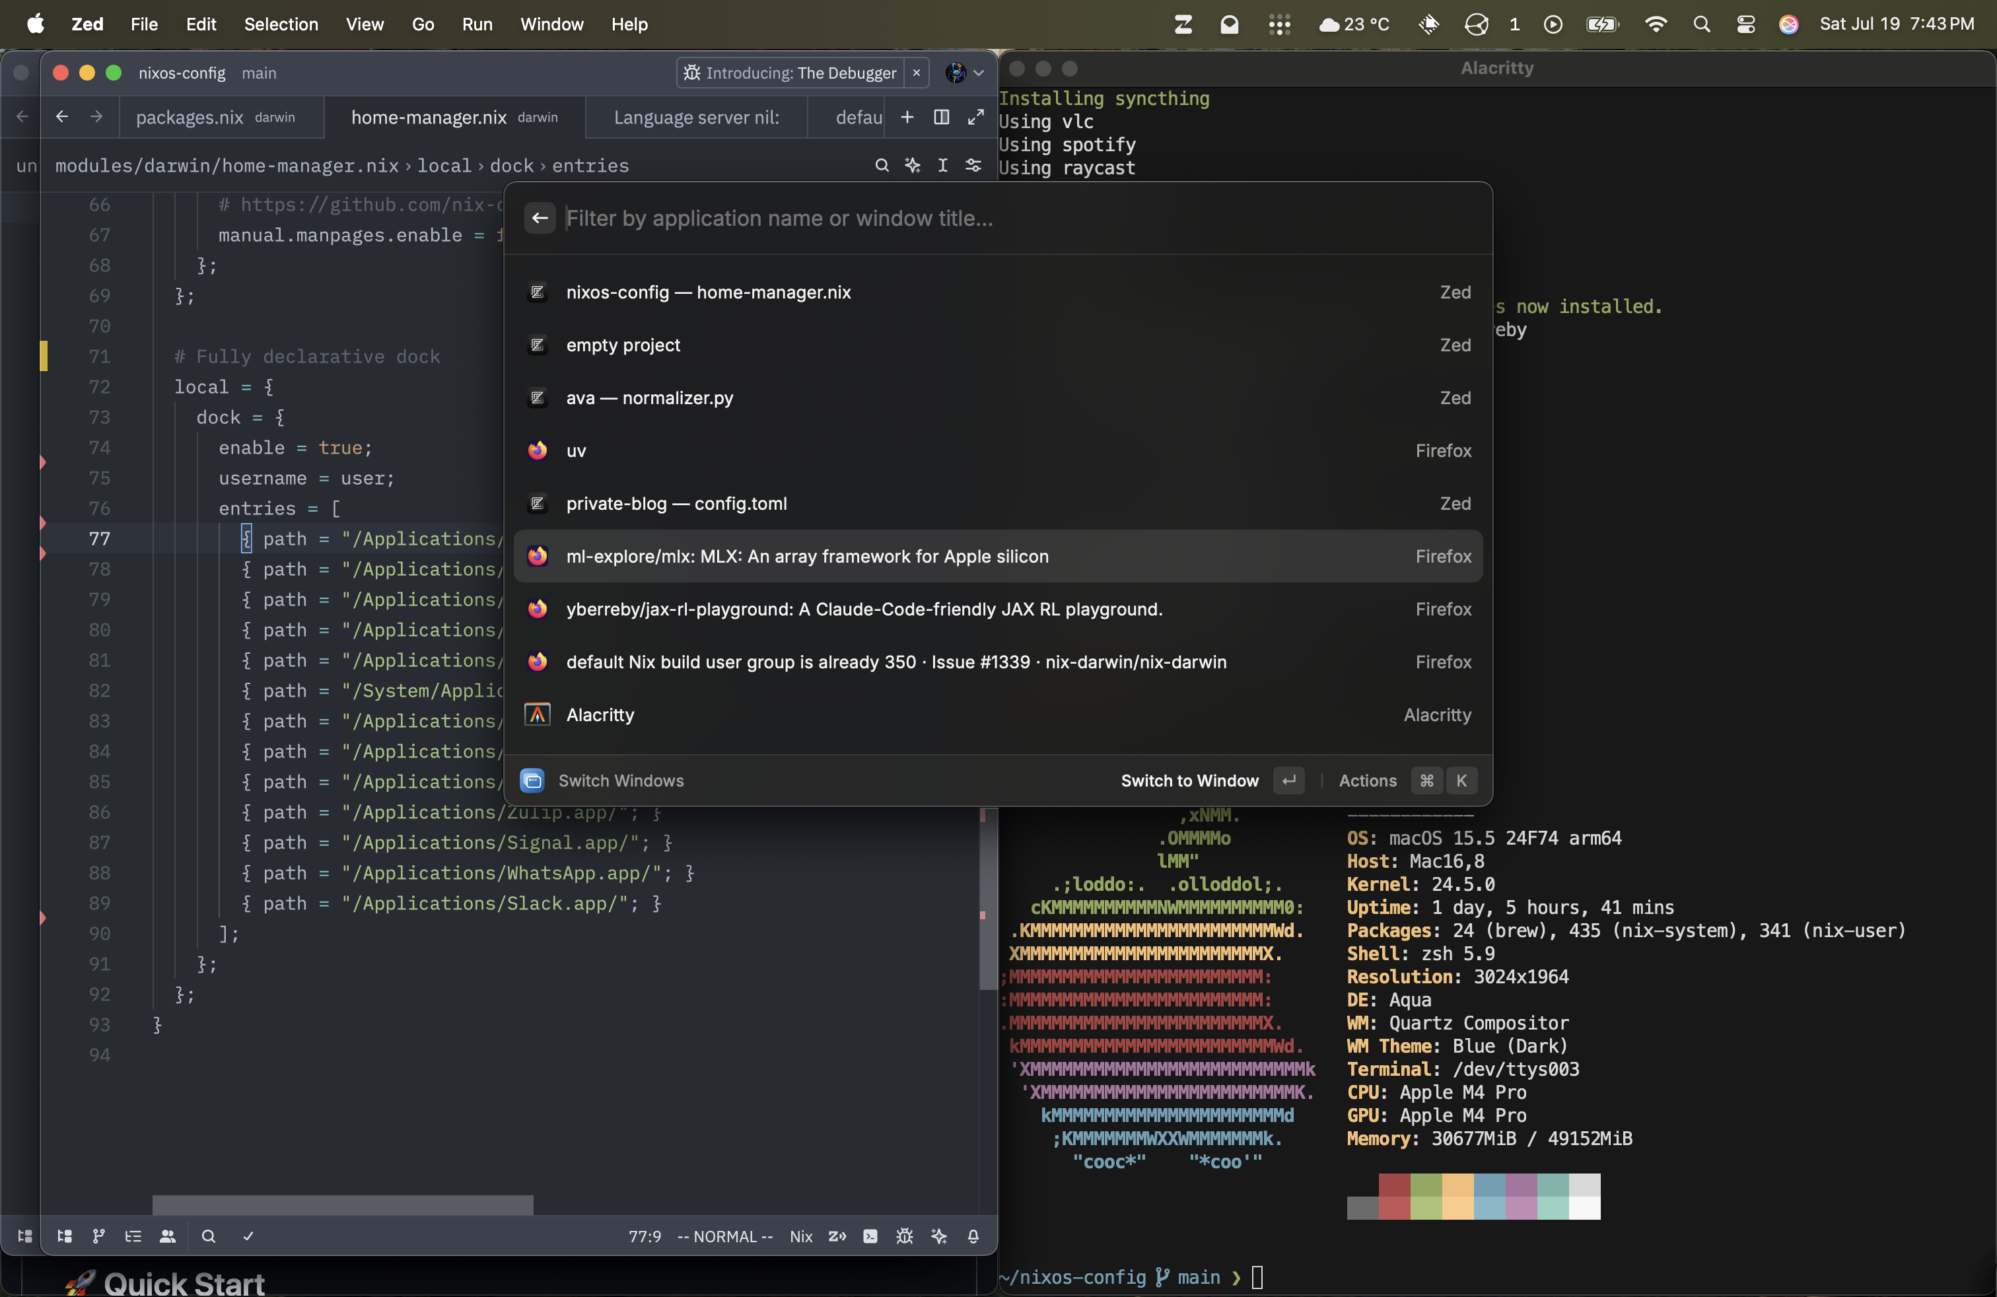Toggle the agent panel sparkle icon

pyautogui.click(x=939, y=1236)
